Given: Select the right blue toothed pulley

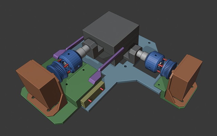Looking at the screenshot, I should click(169, 69).
